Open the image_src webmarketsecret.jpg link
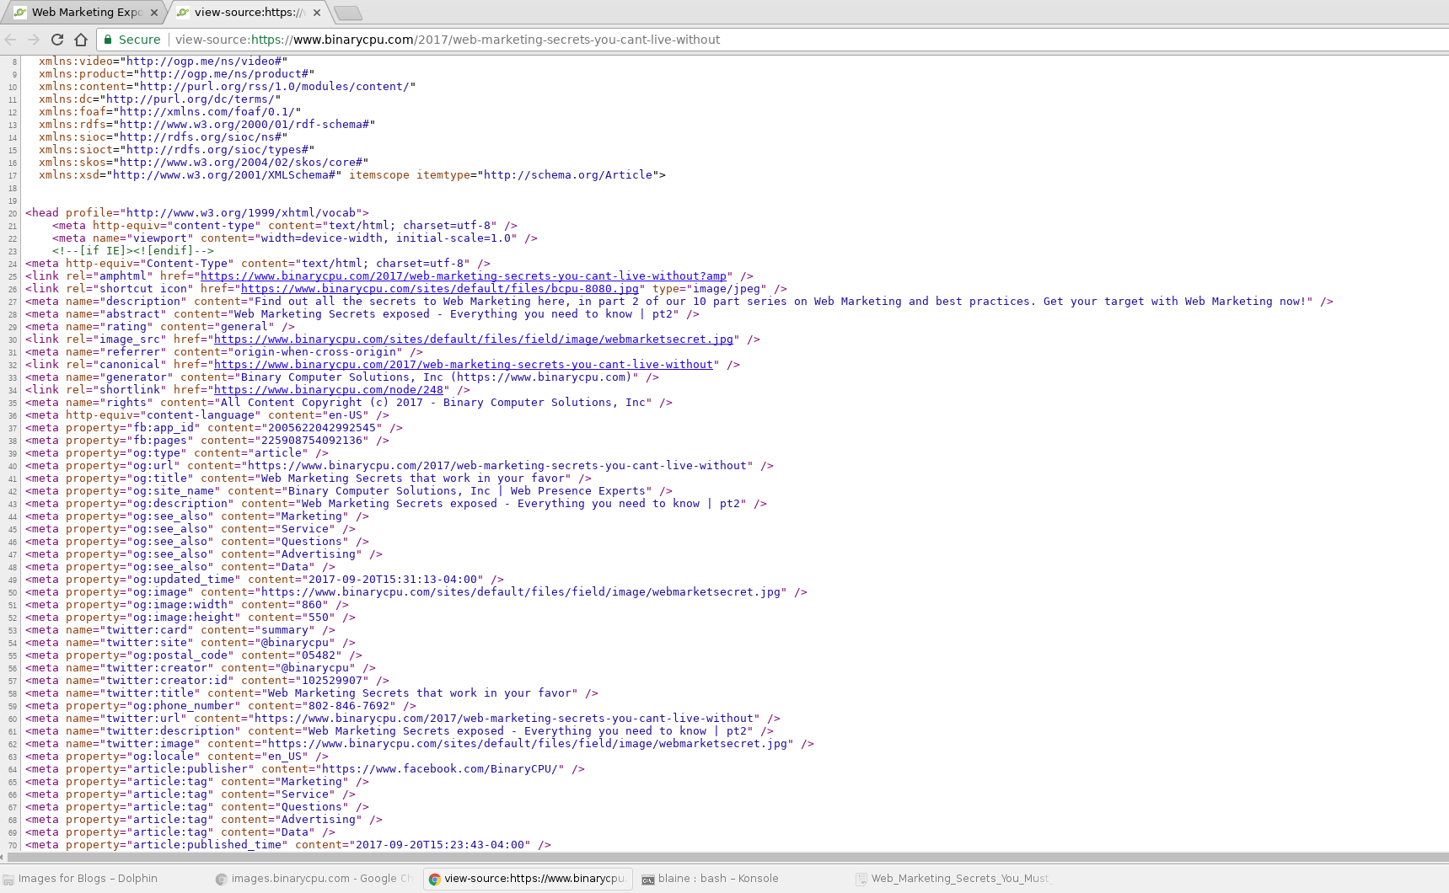 tap(474, 340)
